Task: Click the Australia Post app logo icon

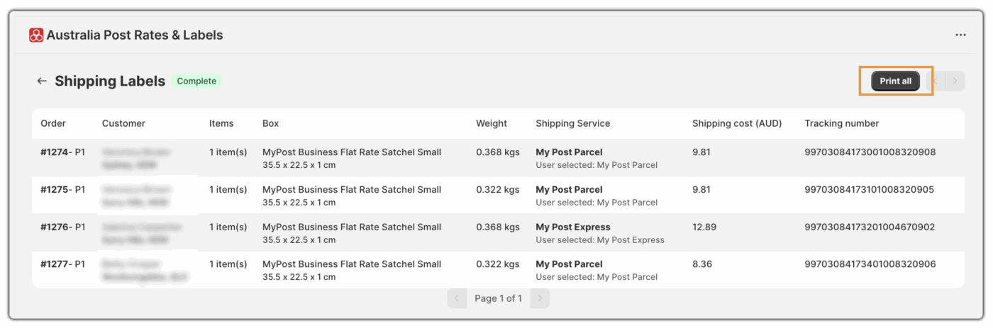Action: tap(36, 35)
